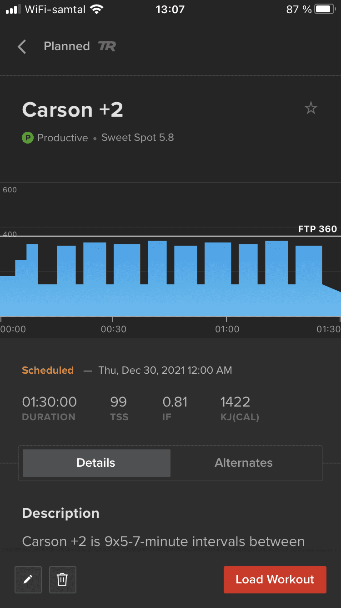The image size is (341, 608).
Task: Tap the 99 TSS value
Action: 118,402
